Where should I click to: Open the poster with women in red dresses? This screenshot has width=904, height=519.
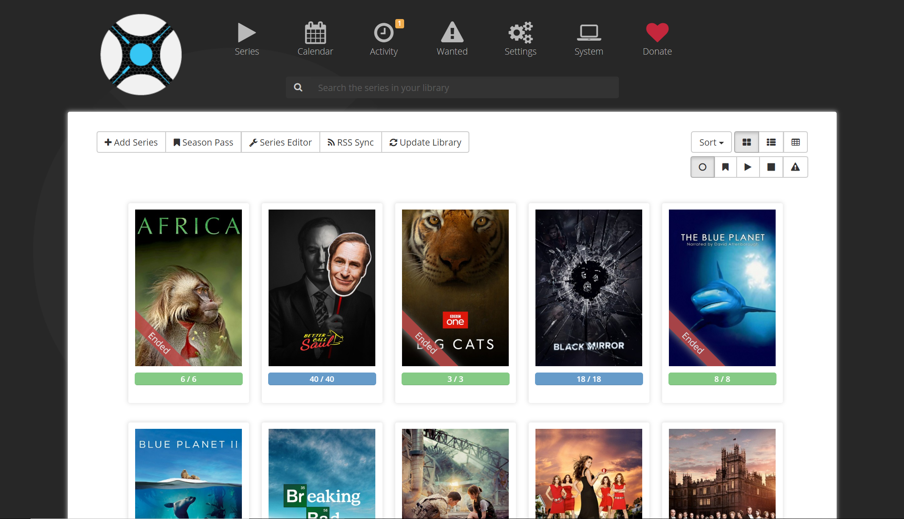click(589, 474)
